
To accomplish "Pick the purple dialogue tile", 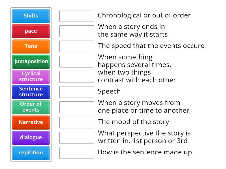I will coord(31,137).
